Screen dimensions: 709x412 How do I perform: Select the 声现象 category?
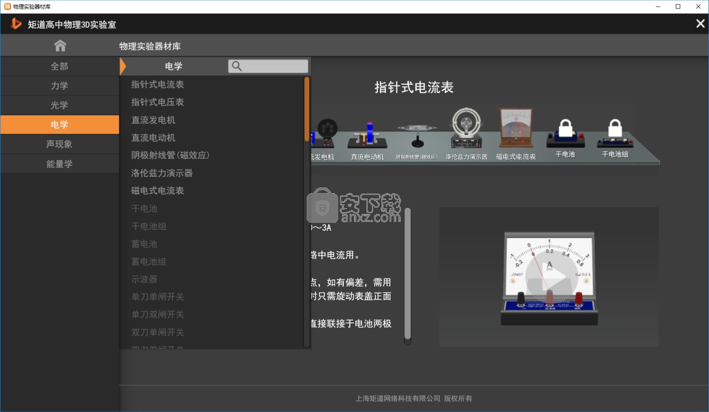[59, 144]
